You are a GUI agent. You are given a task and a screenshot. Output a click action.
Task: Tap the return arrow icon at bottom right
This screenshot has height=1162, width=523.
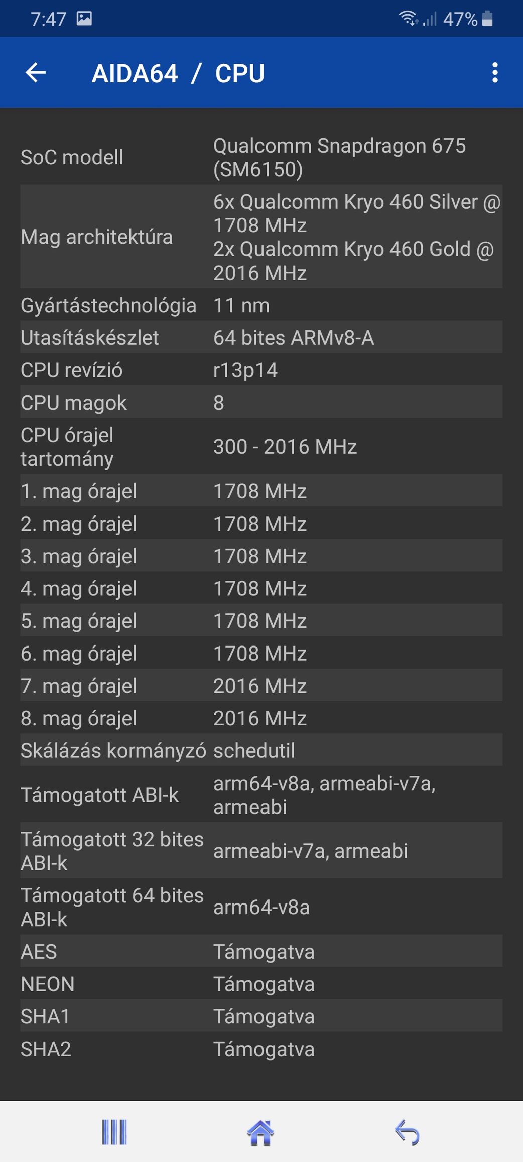[x=407, y=1133]
